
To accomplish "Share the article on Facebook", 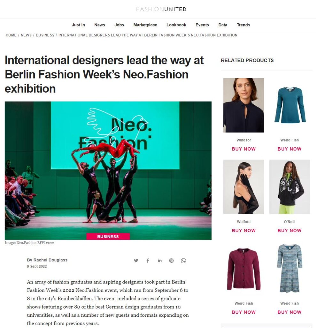I will tap(148, 260).
